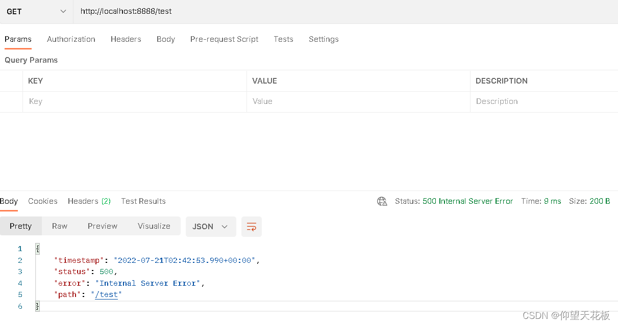Select the request Body tab
The image size is (618, 325).
point(166,39)
